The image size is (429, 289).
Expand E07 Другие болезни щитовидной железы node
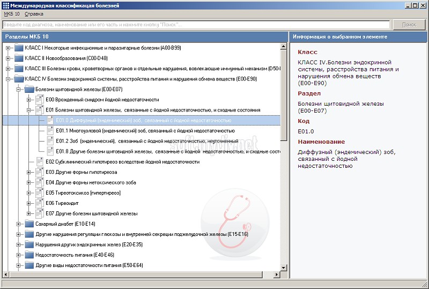point(29,214)
